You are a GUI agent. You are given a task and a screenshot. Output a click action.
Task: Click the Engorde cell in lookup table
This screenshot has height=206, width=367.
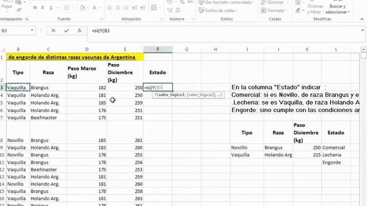coord(336,163)
